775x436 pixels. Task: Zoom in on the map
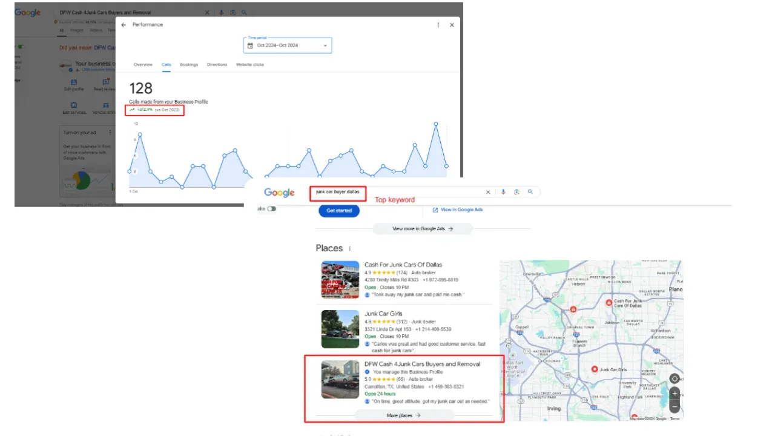674,394
